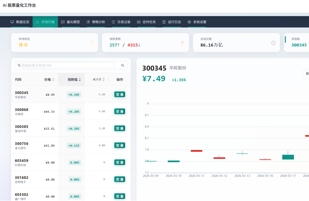This screenshot has width=309, height=201.
Task: Click the +0.11% change badge
Action: pyautogui.click(x=74, y=146)
